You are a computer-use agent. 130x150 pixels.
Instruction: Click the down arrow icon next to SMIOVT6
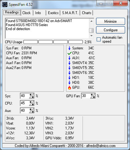pos(69,73)
